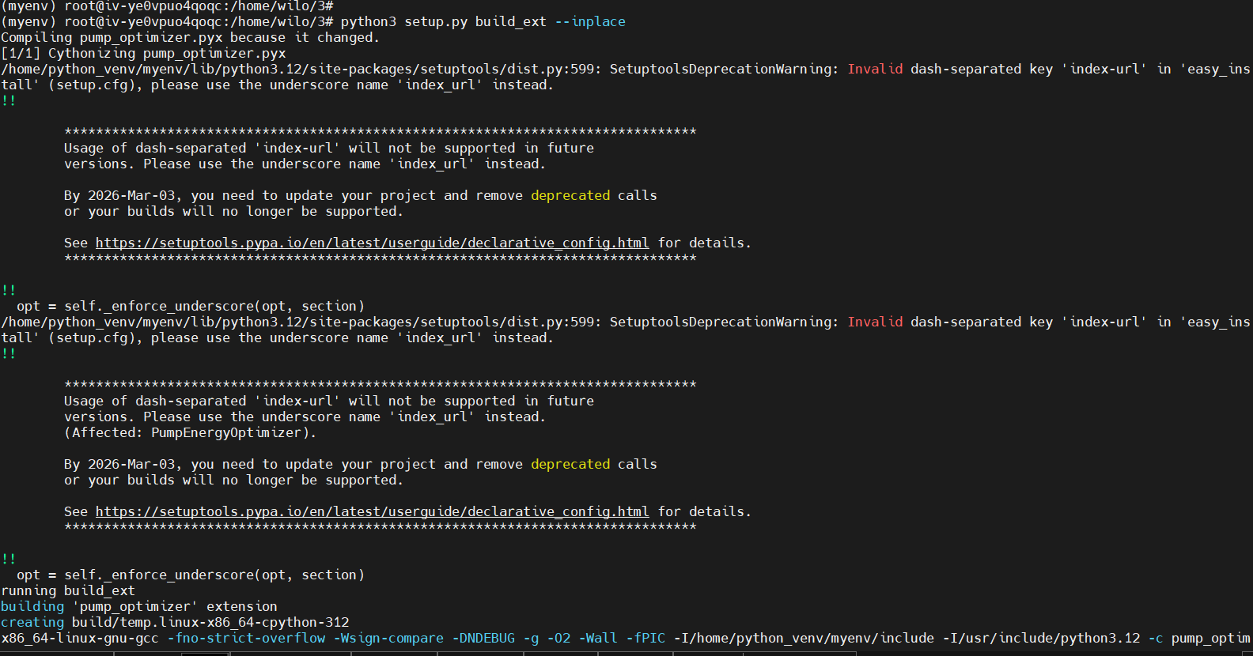Click the 'running build_ext' line

coord(68,590)
